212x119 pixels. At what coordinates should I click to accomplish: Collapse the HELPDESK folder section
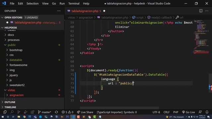(x=32, y=28)
